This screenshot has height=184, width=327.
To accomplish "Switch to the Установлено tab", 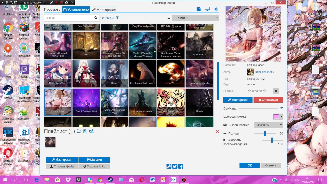I will pos(76,10).
